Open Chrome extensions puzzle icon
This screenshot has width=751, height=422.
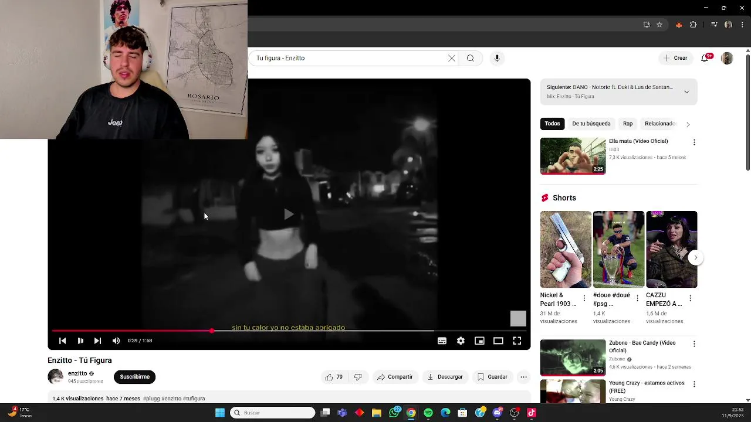tap(694, 25)
